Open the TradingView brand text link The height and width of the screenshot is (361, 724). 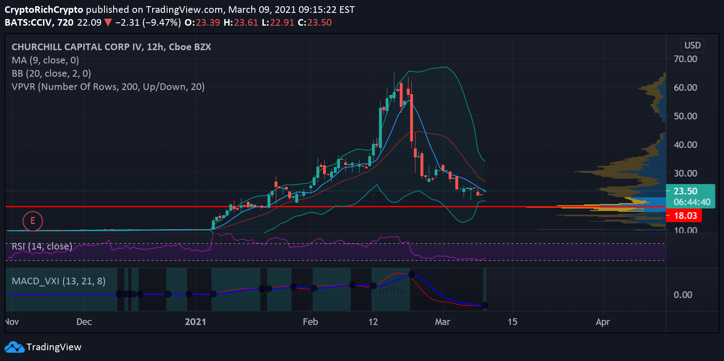(54, 347)
